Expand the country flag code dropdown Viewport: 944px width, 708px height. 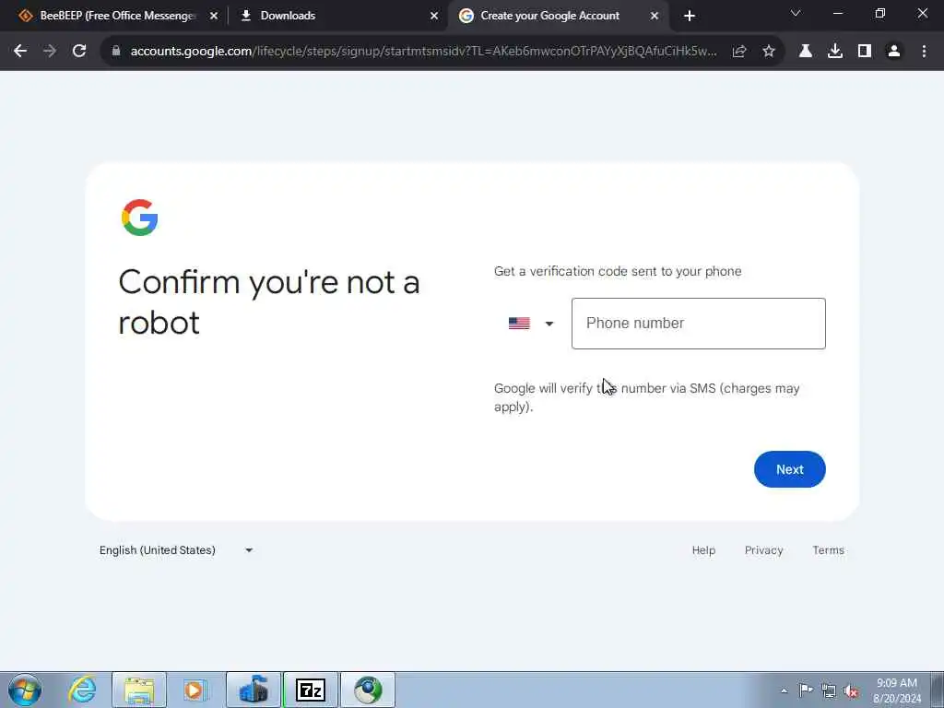point(530,324)
